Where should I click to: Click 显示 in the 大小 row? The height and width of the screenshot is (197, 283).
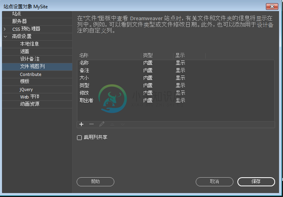pyautogui.click(x=181, y=78)
